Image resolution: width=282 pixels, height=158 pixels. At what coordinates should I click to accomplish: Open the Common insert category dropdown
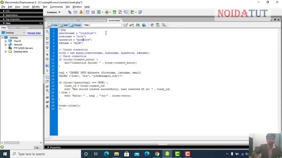[53, 12]
